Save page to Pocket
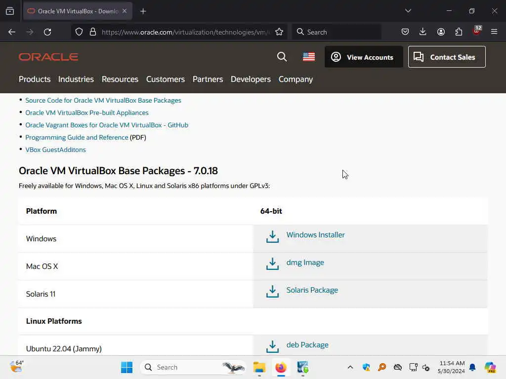The width and height of the screenshot is (506, 379). coord(405,32)
